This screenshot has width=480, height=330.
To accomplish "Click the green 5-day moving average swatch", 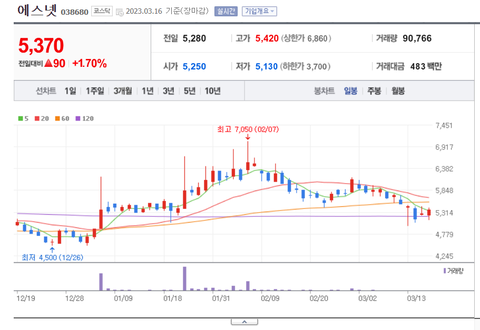I will click(21, 118).
